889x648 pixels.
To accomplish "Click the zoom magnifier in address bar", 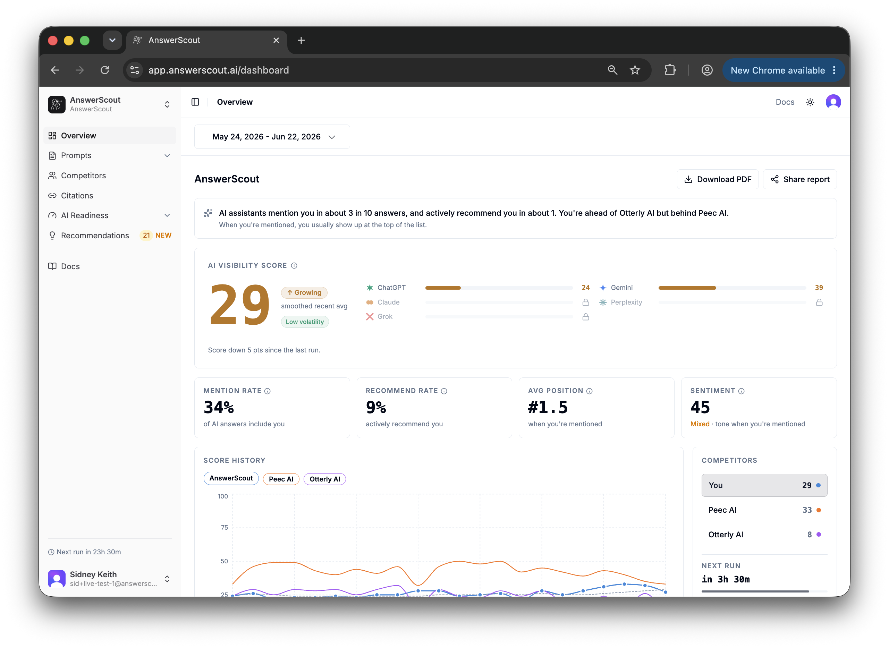I will pyautogui.click(x=612, y=70).
